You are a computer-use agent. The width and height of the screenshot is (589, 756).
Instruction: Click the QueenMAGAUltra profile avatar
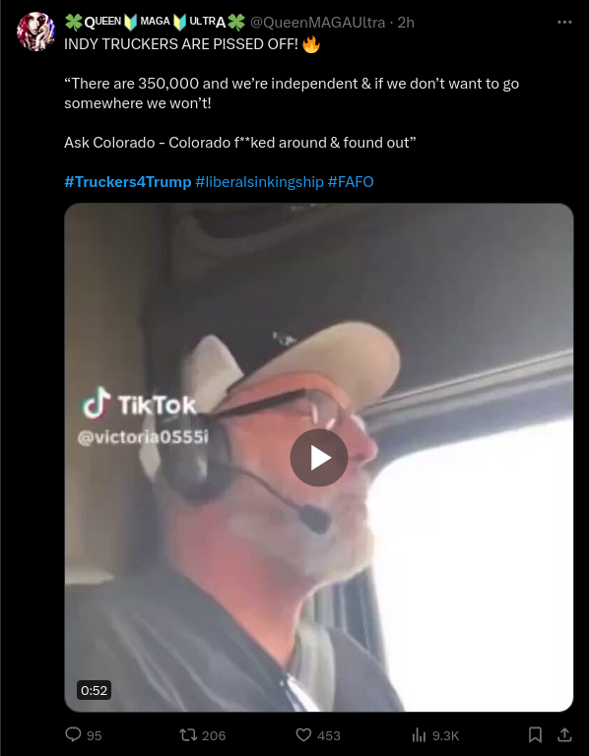(35, 31)
